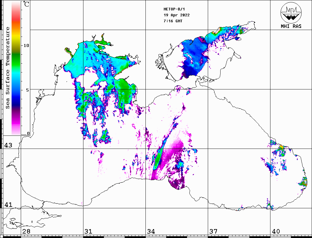
Task: Click longitude label 40
Action: (276, 231)
